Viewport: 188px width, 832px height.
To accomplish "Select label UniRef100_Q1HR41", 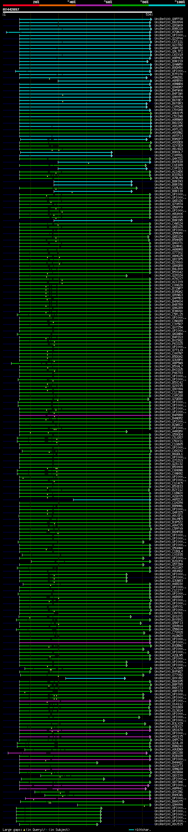I will [169, 246].
